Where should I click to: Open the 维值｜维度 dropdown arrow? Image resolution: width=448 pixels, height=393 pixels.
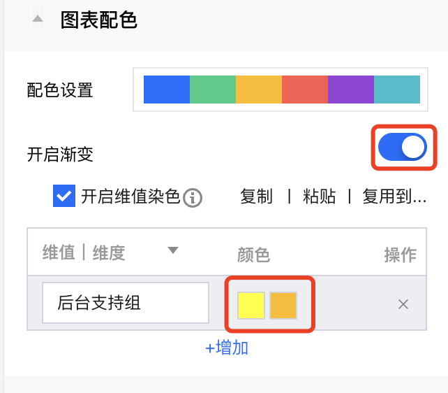pyautogui.click(x=173, y=250)
